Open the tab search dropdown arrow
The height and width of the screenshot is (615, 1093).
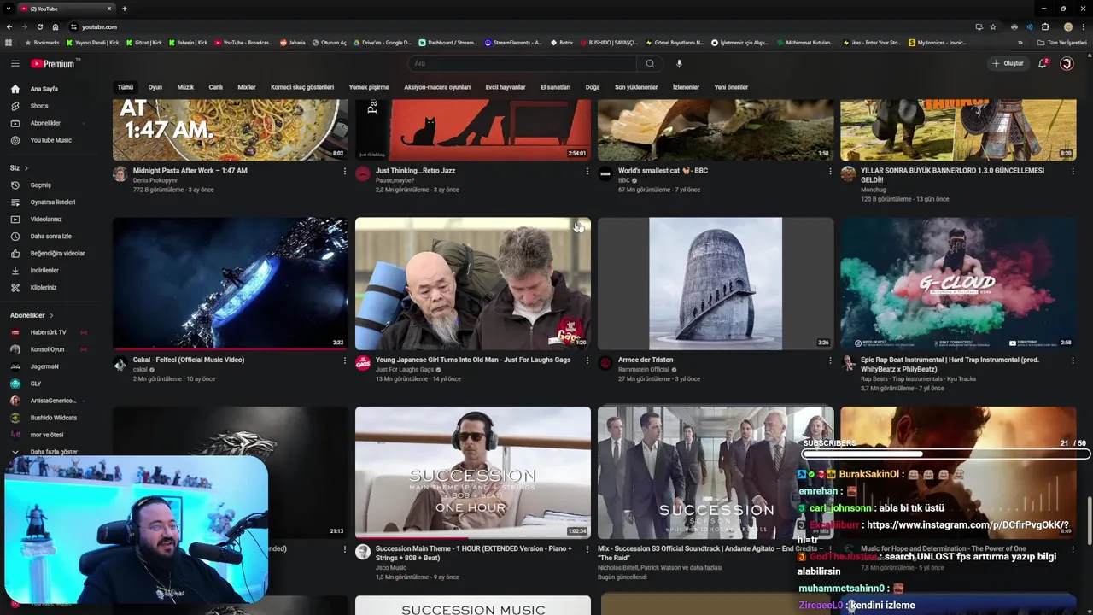point(8,9)
